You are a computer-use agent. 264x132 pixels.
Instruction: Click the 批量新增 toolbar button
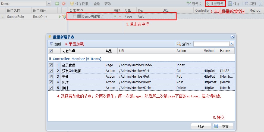[x=215, y=4]
